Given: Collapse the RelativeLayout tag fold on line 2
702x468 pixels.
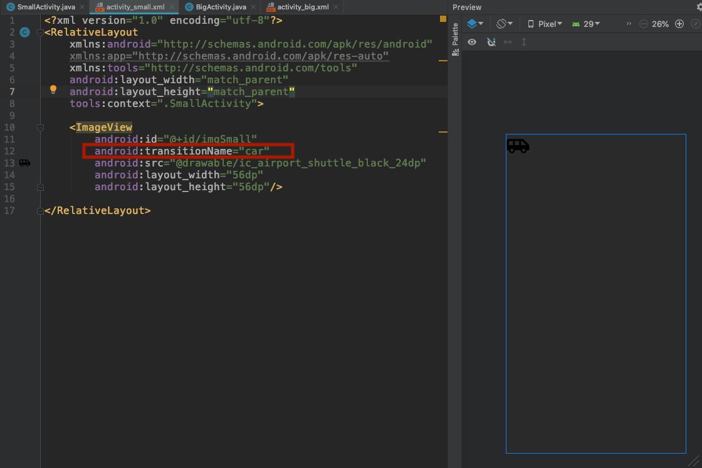Looking at the screenshot, I should [x=40, y=32].
